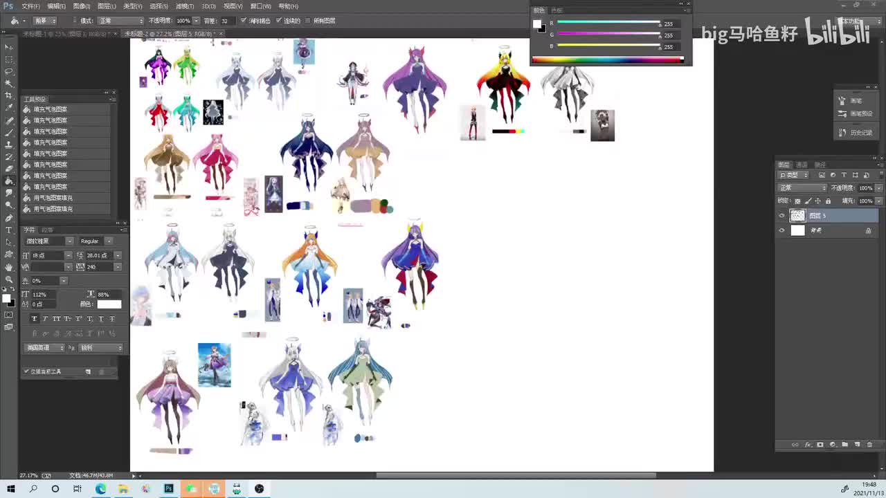
Task: Select the Hand tool
Action: [9, 267]
